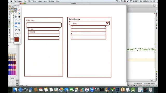Open the red foreground color swatch
Screen dimensions: 166x93
click(17, 40)
